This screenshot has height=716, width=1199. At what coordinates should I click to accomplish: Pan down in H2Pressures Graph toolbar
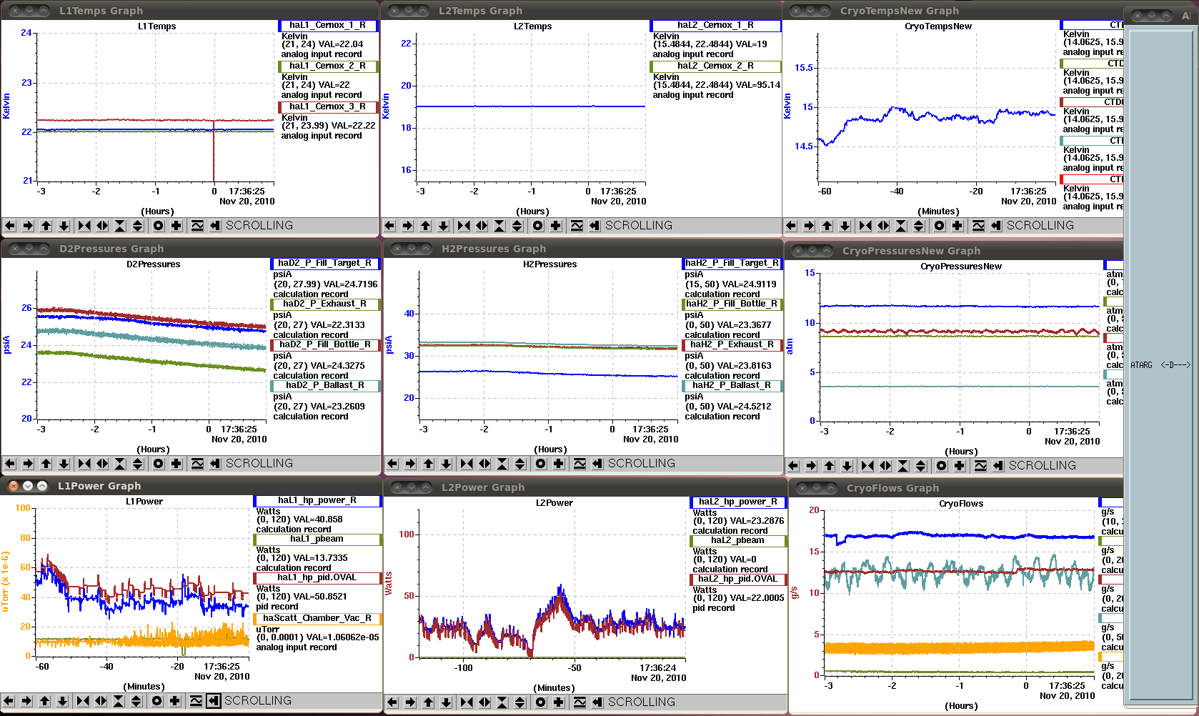pos(446,464)
